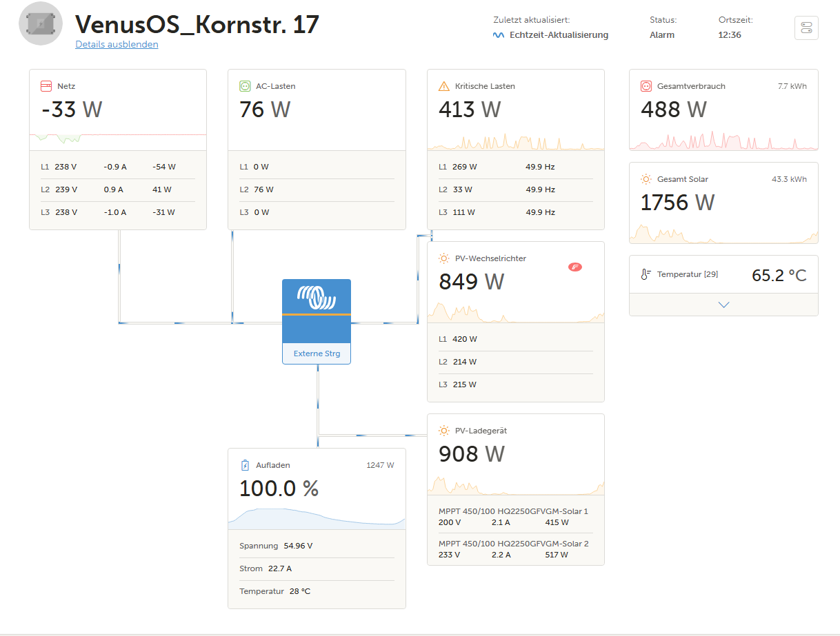The image size is (840, 636).
Task: Click the installation avatar image
Action: 40,24
